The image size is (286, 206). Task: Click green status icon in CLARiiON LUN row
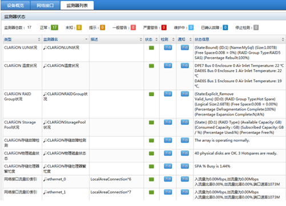pyautogui.click(x=151, y=48)
